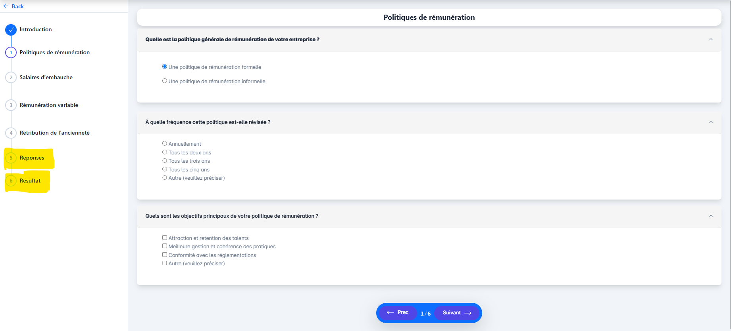731x331 pixels.
Task: Click step 2 circle for Salaires d'embauche
Action: (x=11, y=78)
